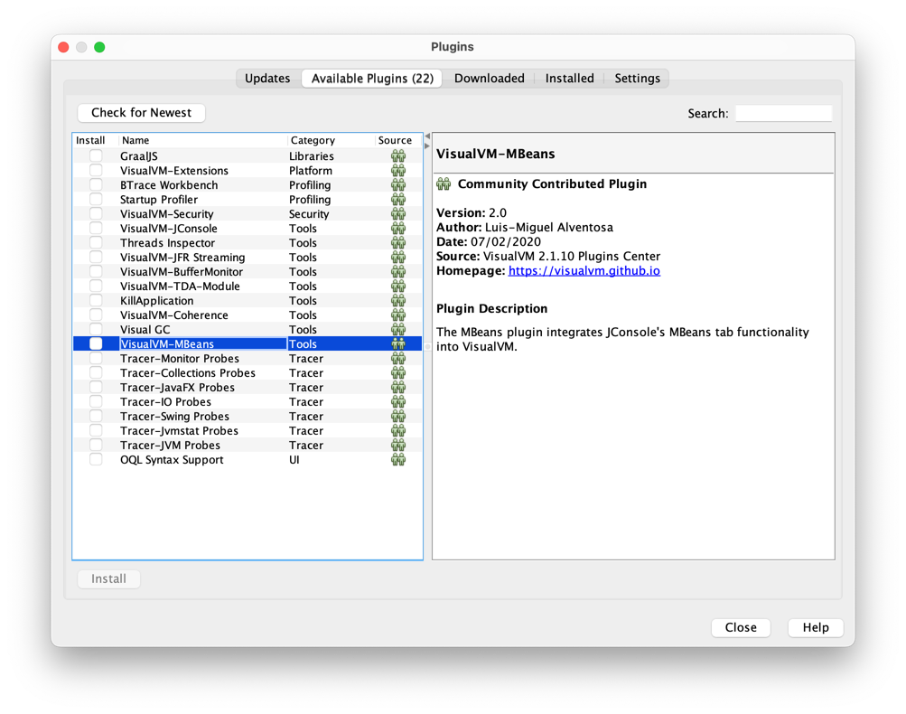Screen dimensions: 906x714
Task: Click the Tracer-IO Probes source icon
Action: (398, 401)
